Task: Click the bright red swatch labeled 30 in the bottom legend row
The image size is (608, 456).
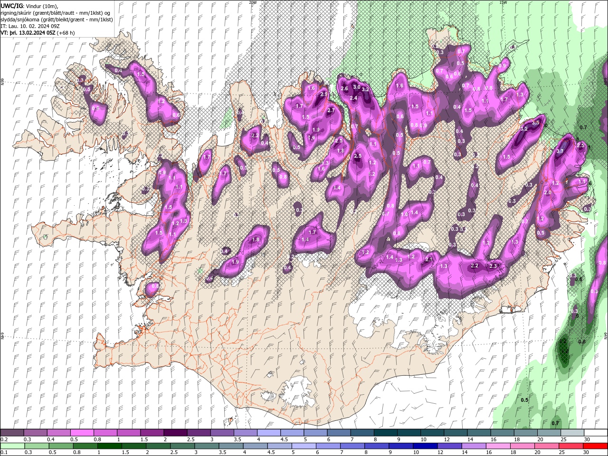Action: [x=595, y=446]
